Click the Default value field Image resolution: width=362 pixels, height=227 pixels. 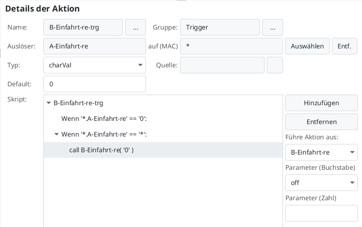click(x=95, y=84)
